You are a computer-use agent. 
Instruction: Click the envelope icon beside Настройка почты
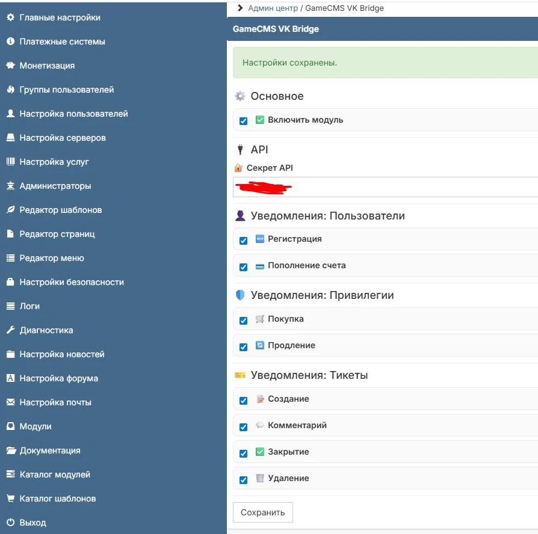[x=11, y=402]
